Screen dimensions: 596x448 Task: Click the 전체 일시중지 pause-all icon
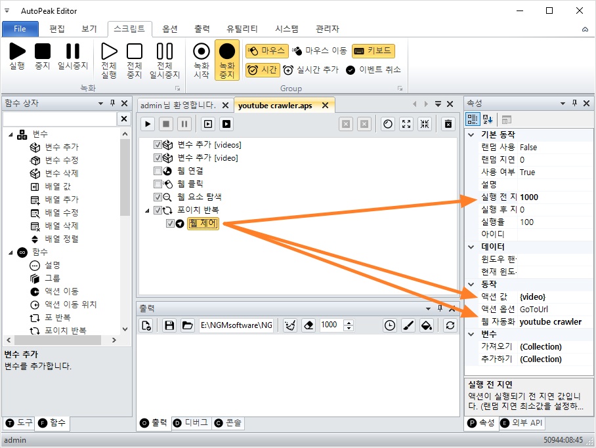pyautogui.click(x=165, y=60)
